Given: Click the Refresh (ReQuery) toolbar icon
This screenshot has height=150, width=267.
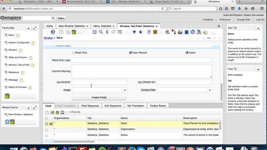Looking at the screenshot, I should coord(95,32).
